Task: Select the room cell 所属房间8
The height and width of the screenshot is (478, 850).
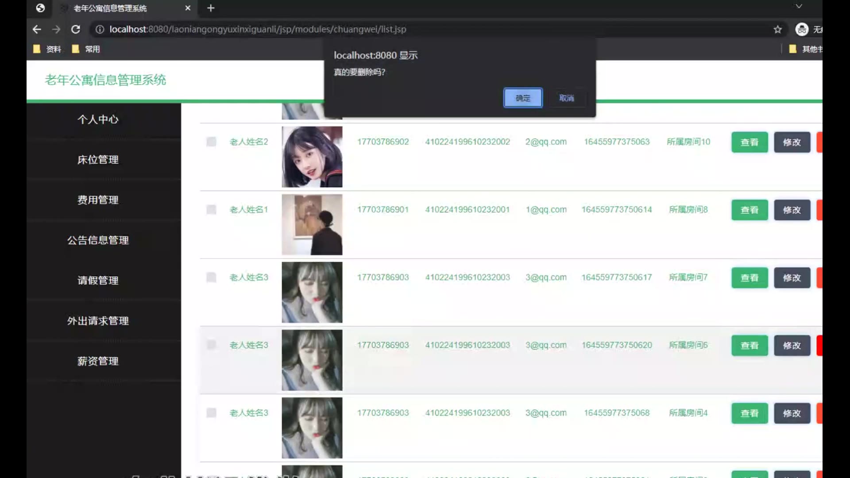Action: coord(688,209)
